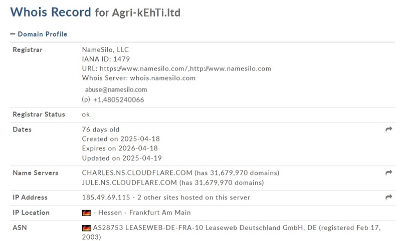401x241 pixels.
Task: Click the minus icon before Domain Profile
Action: [x=13, y=34]
